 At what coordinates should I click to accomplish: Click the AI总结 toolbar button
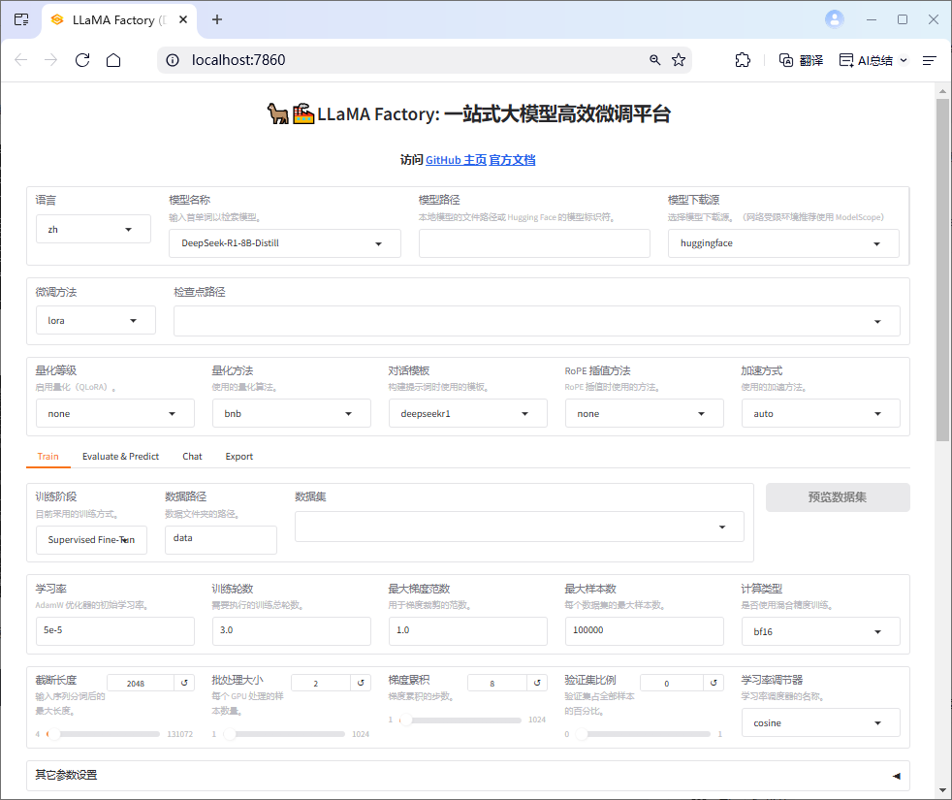pyautogui.click(x=867, y=60)
